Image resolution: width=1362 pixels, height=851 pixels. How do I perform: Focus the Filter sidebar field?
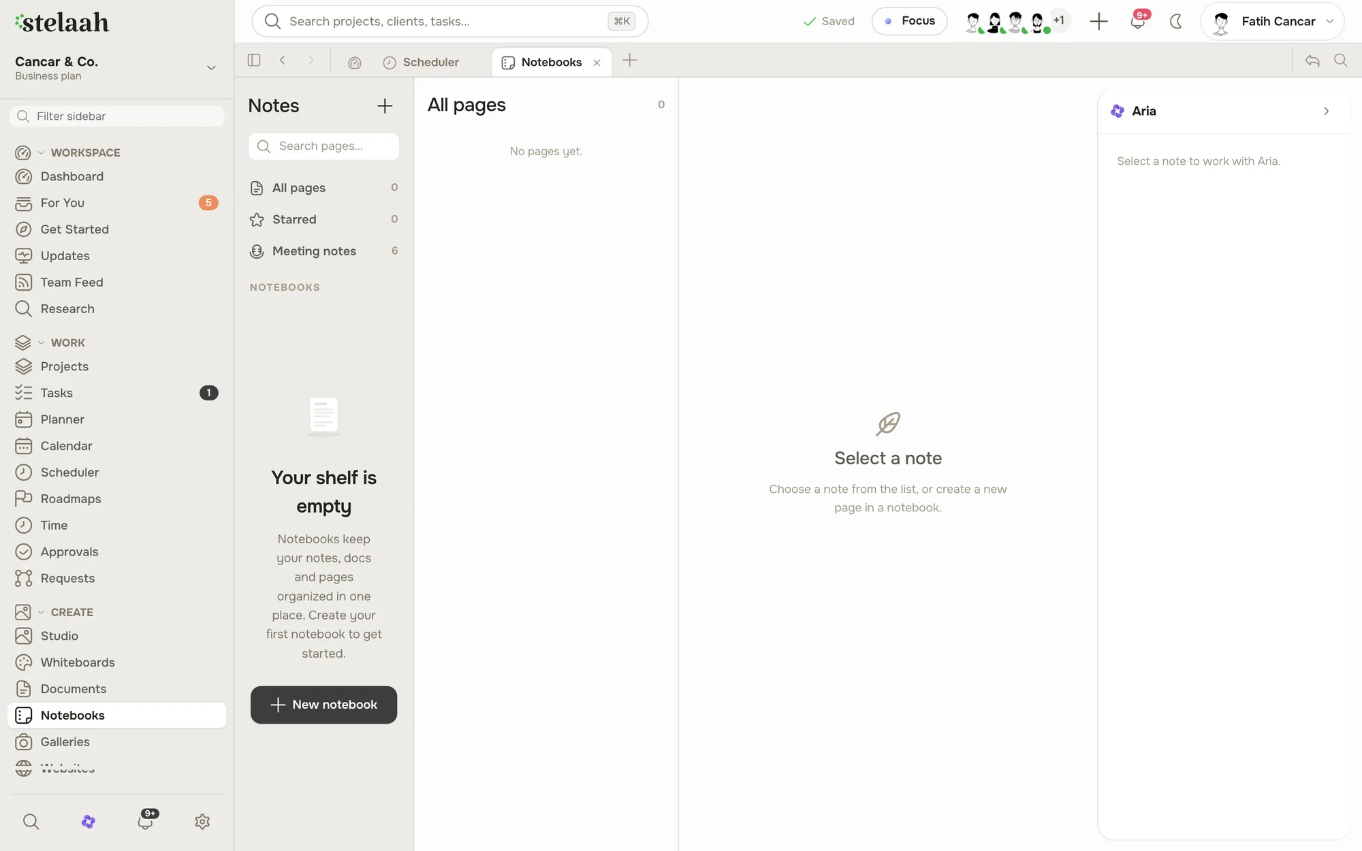(x=116, y=116)
